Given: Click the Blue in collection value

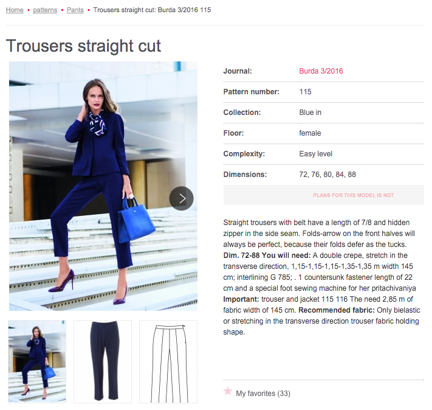Looking at the screenshot, I should (310, 113).
